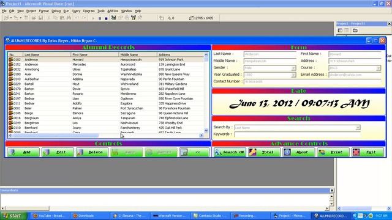The width and height of the screenshot is (392, 220).
Task: Click the Total button
Action: tap(265, 152)
